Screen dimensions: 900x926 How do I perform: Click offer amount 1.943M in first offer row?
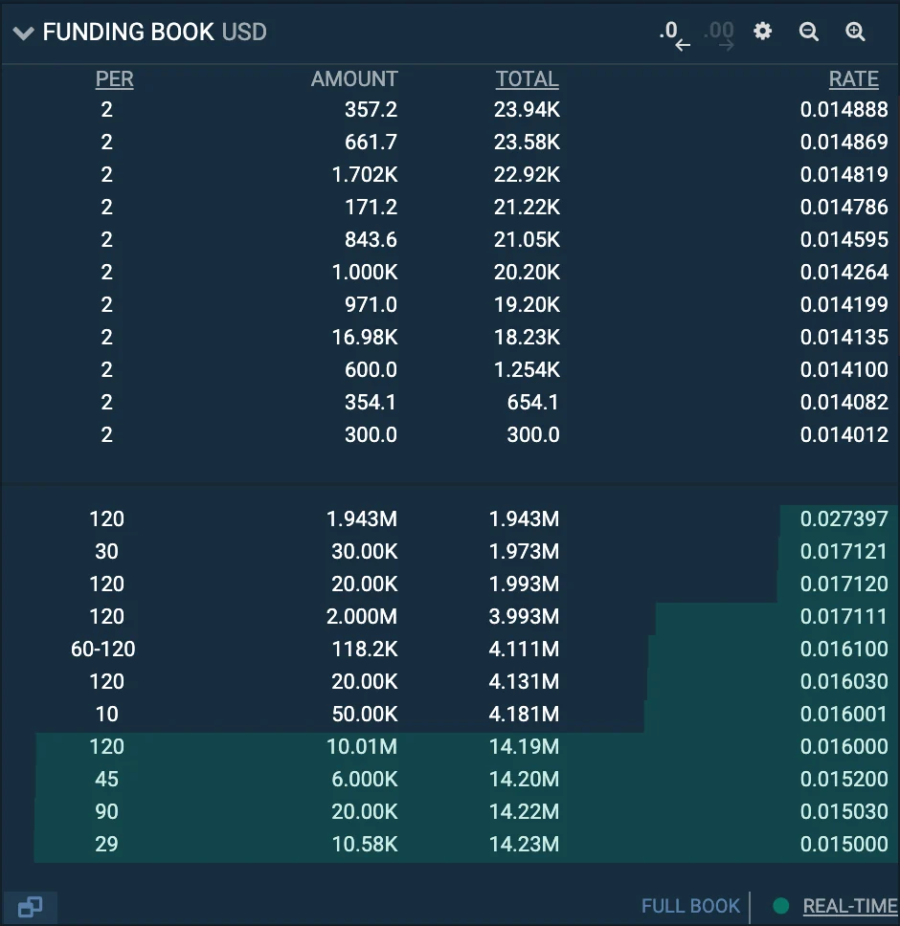coord(362,518)
